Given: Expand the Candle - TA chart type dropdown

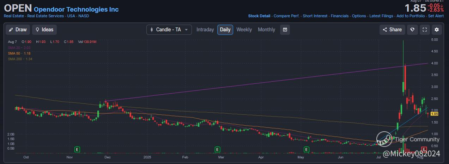Looking at the screenshot, I should tap(169, 30).
